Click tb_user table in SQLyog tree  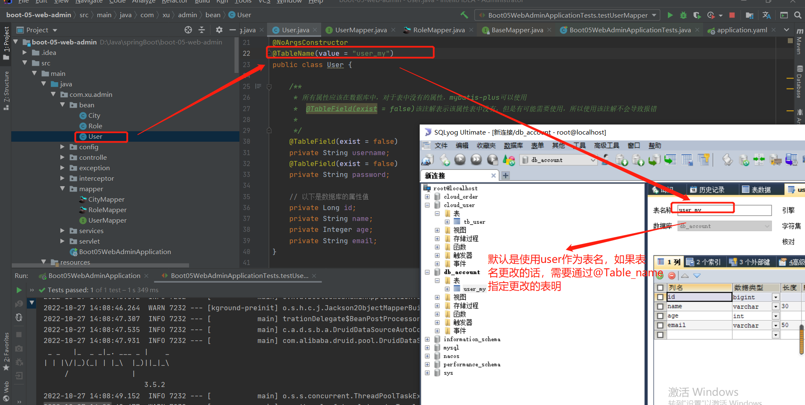474,222
